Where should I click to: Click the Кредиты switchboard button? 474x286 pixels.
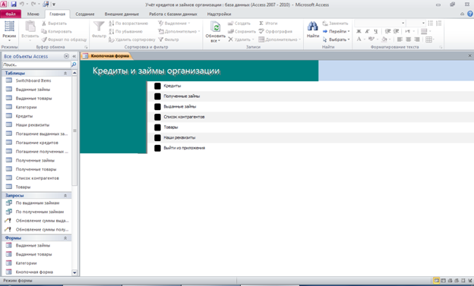(x=157, y=86)
